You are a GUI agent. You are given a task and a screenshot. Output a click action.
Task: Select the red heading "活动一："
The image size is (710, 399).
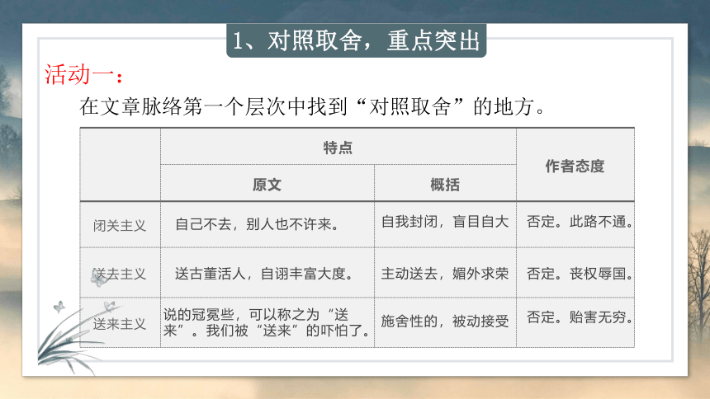tap(83, 75)
